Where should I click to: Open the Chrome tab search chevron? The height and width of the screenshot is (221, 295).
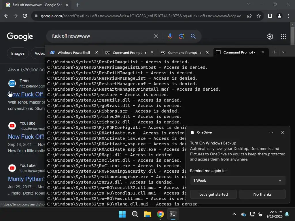[x=249, y=4]
